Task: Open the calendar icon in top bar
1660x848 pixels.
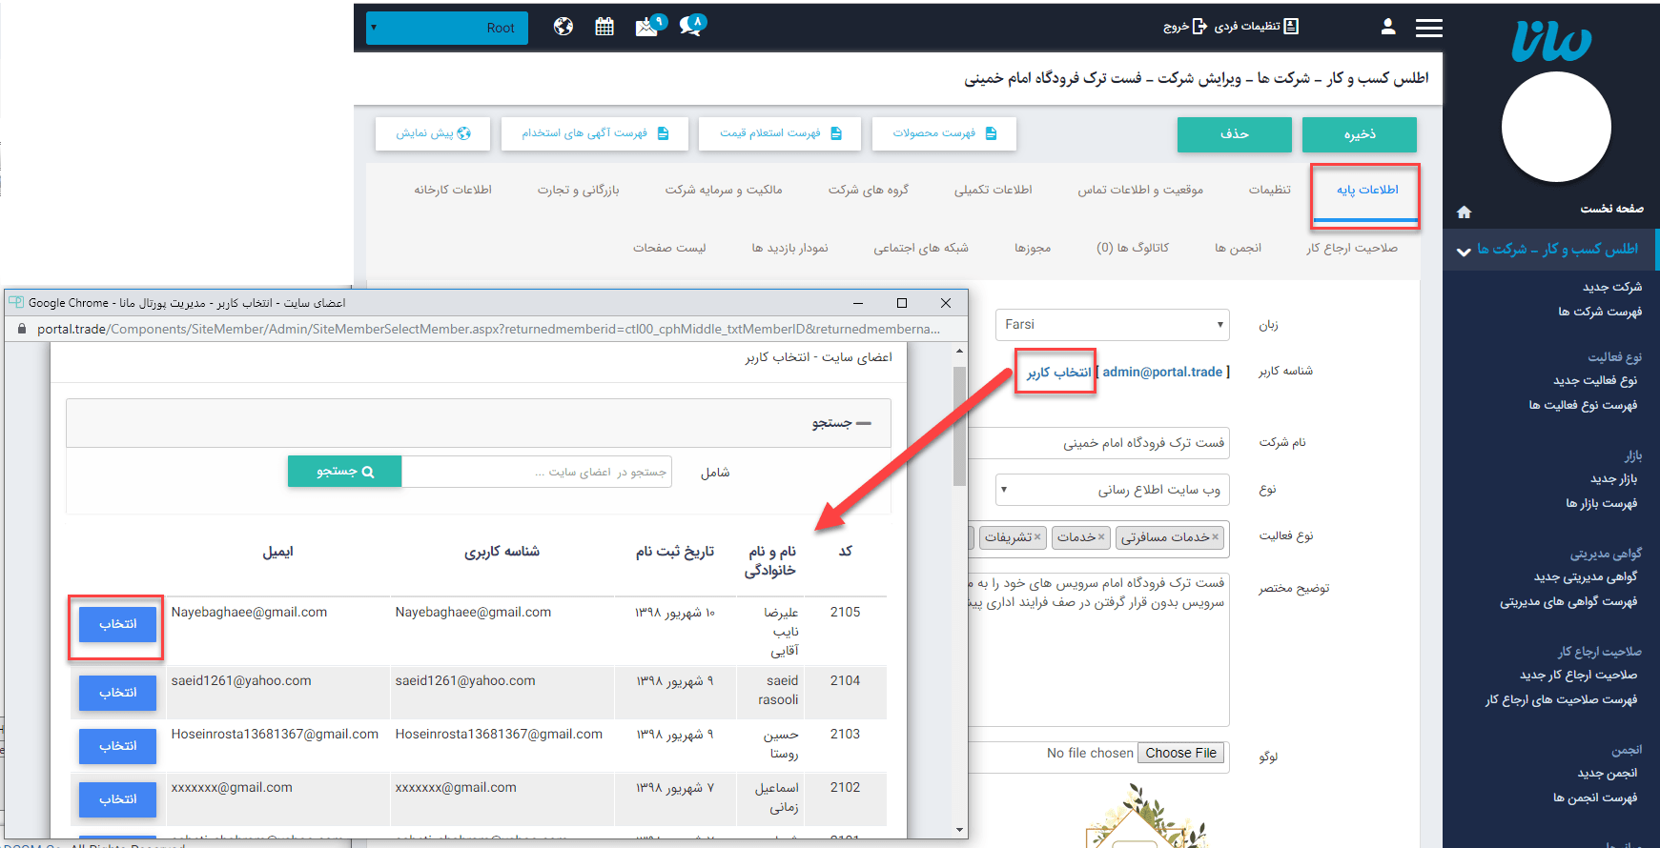Action: 605,27
